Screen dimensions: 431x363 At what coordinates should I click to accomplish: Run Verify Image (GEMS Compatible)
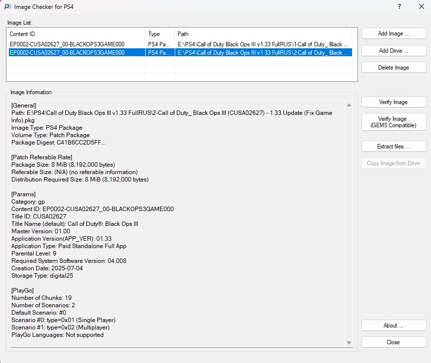(393, 122)
